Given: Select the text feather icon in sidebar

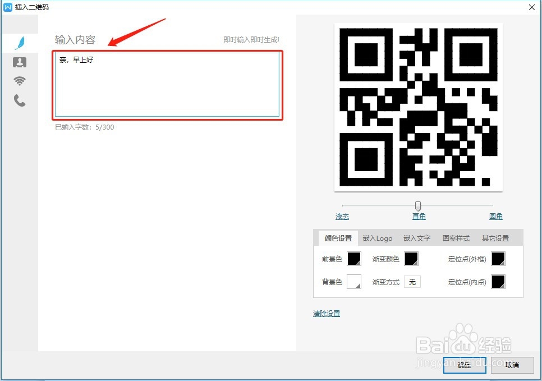Looking at the screenshot, I should [x=20, y=43].
